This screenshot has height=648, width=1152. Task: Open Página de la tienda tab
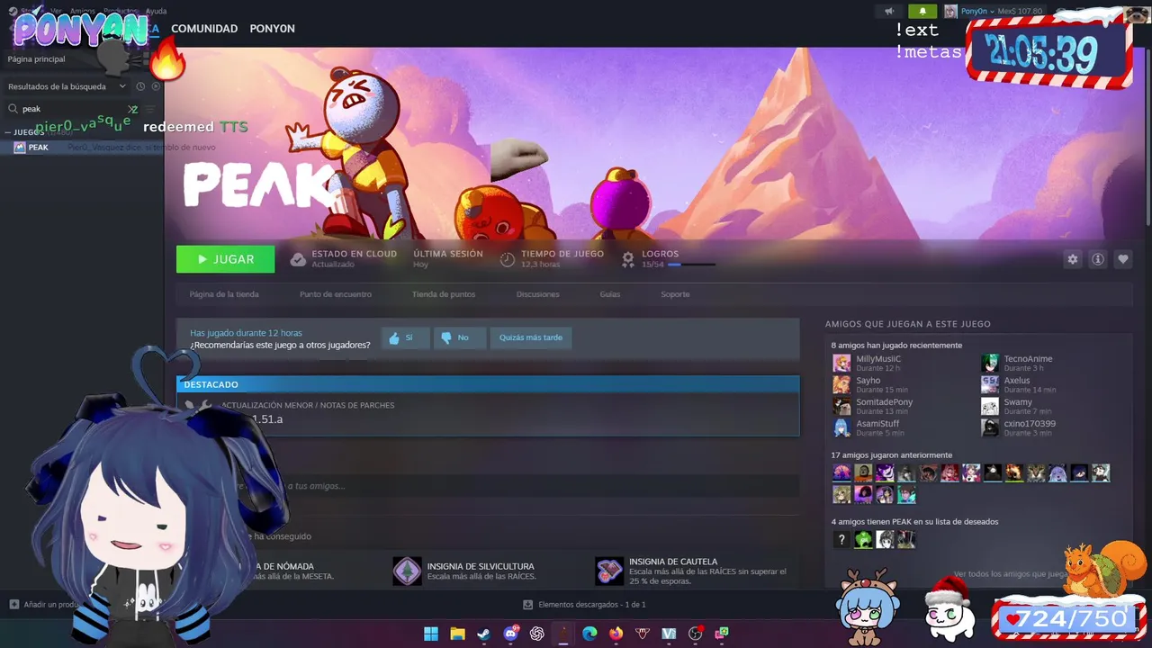pos(224,294)
